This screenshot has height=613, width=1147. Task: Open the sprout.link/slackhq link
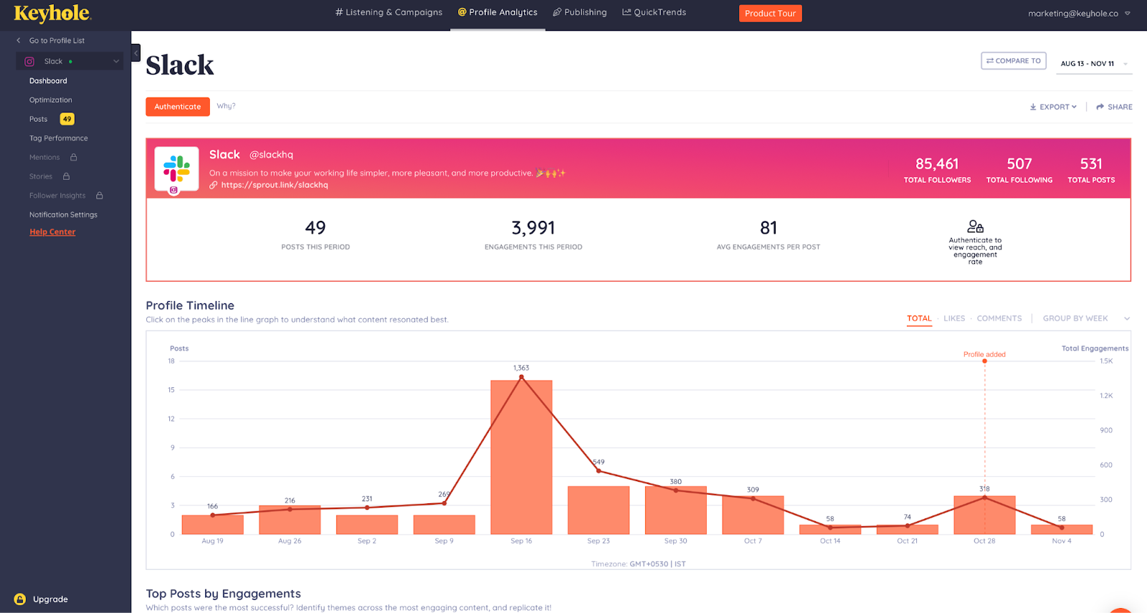coord(274,185)
